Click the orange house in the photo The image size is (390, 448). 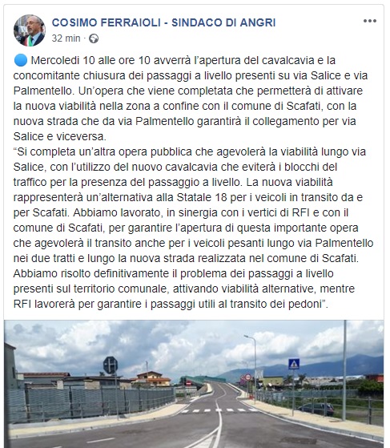tap(151, 378)
